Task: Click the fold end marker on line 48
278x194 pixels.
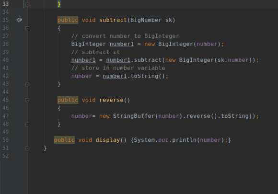Action: [27, 124]
